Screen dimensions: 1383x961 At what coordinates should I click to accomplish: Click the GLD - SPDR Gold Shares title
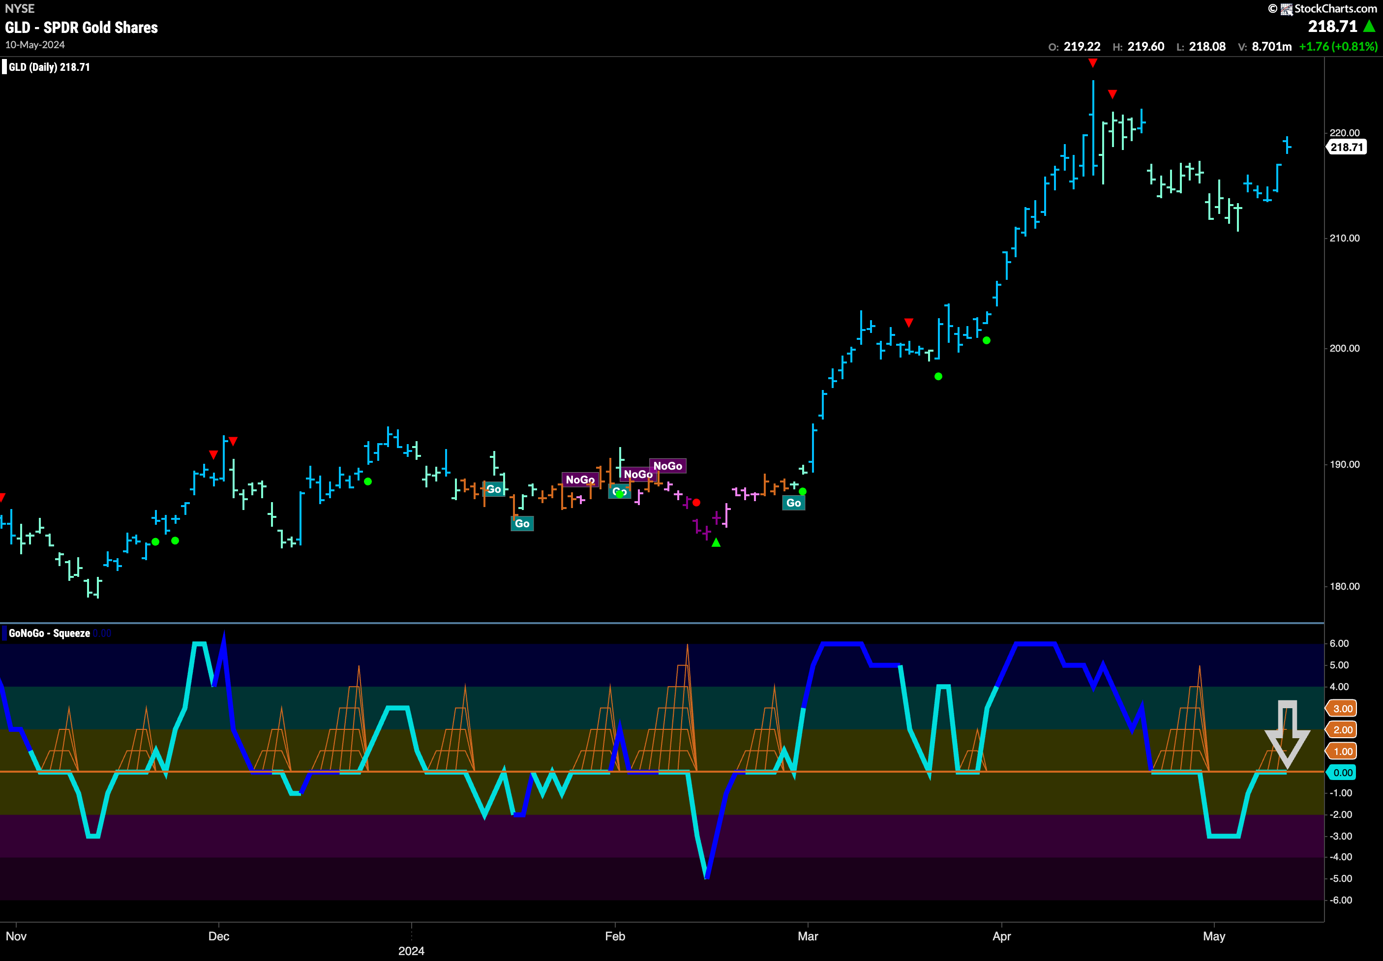tap(81, 27)
